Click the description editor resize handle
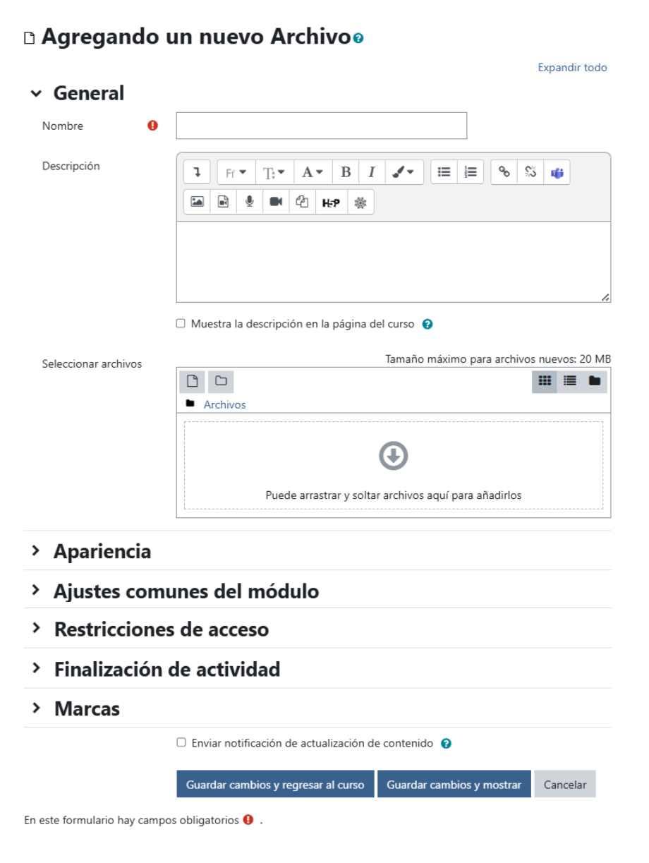 (605, 298)
